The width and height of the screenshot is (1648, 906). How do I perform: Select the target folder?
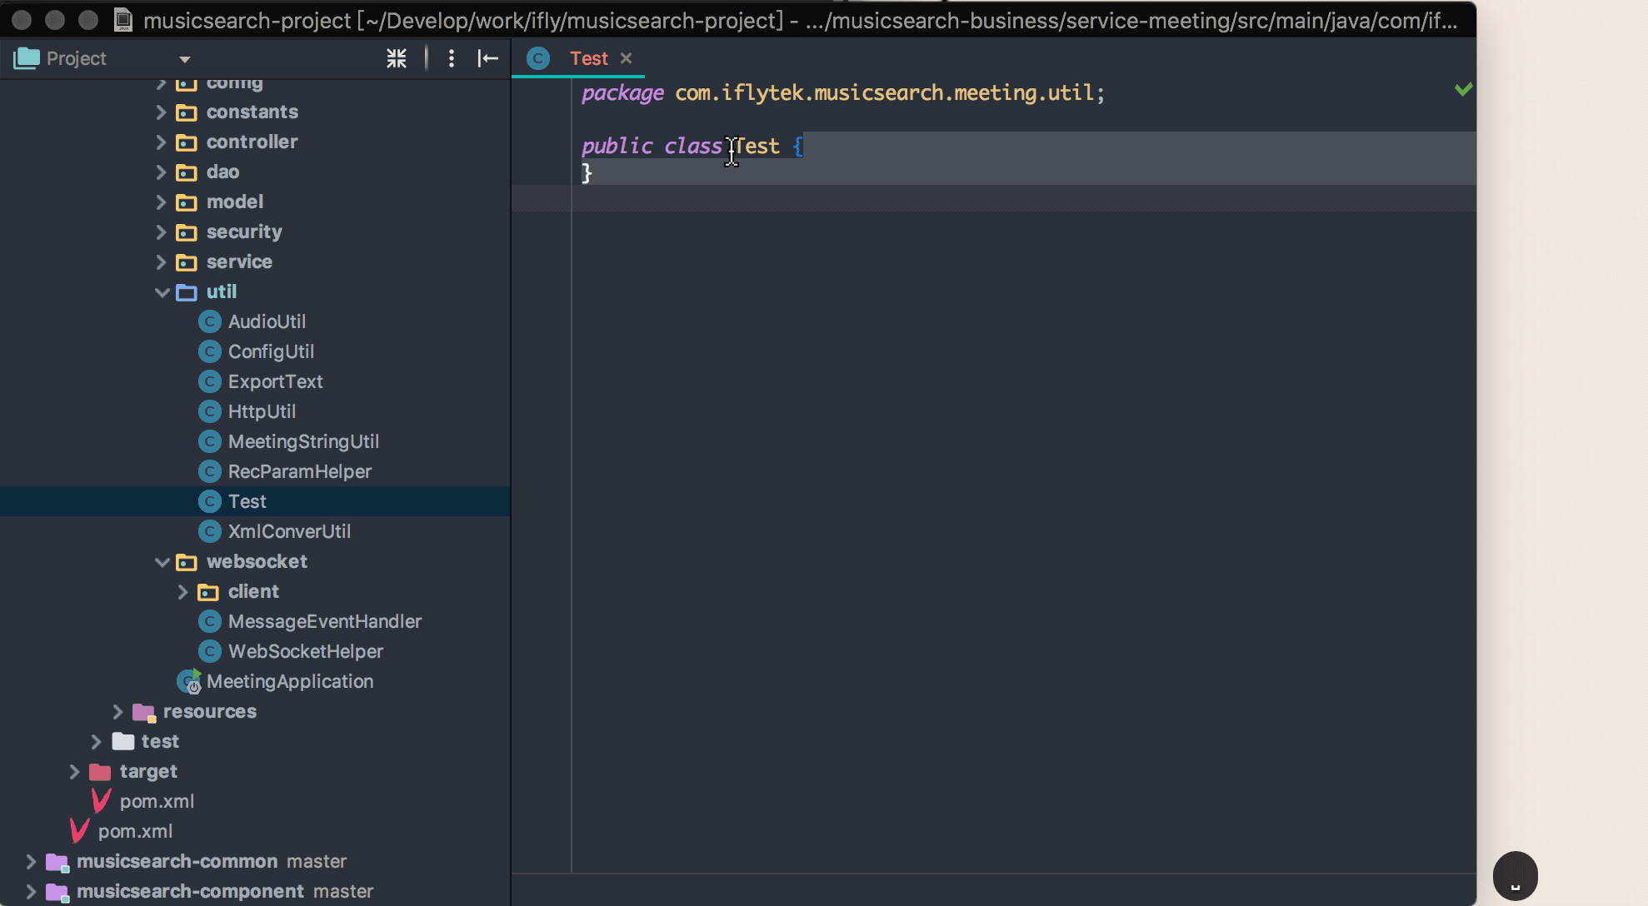(x=148, y=771)
